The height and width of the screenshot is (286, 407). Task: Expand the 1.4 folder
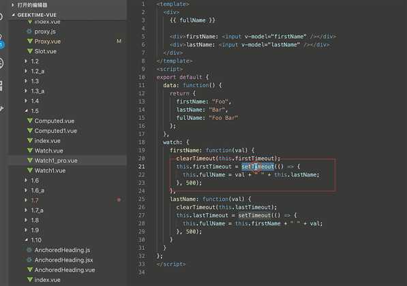[26, 101]
